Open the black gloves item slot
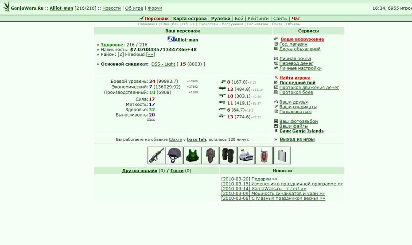The height and width of the screenshot is (245, 412). click(x=228, y=156)
